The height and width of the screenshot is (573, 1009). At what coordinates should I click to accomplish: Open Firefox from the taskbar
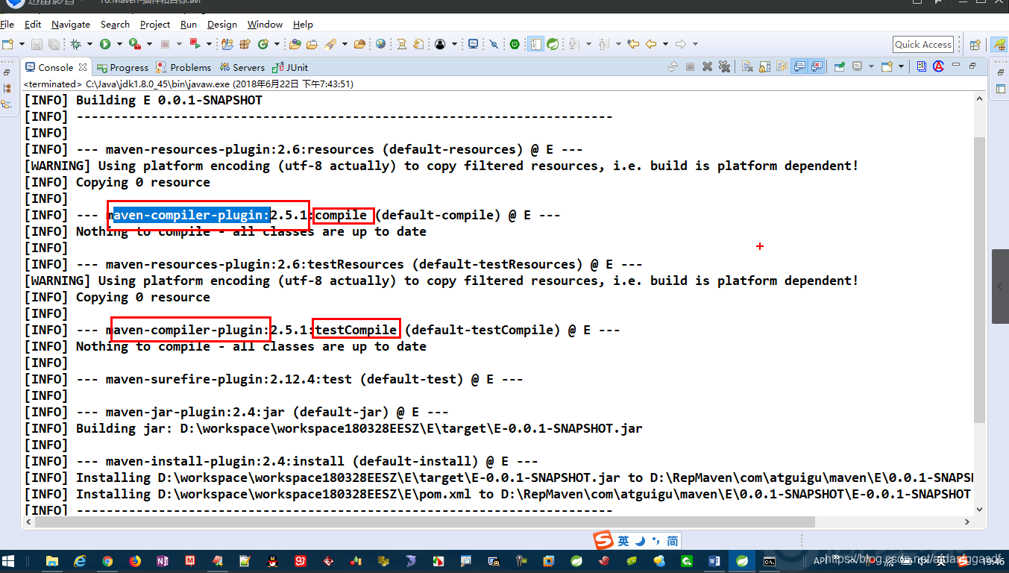[x=134, y=560]
